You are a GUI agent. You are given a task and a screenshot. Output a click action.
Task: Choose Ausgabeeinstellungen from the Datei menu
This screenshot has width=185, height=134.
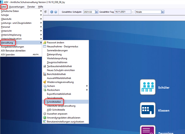(21, 47)
